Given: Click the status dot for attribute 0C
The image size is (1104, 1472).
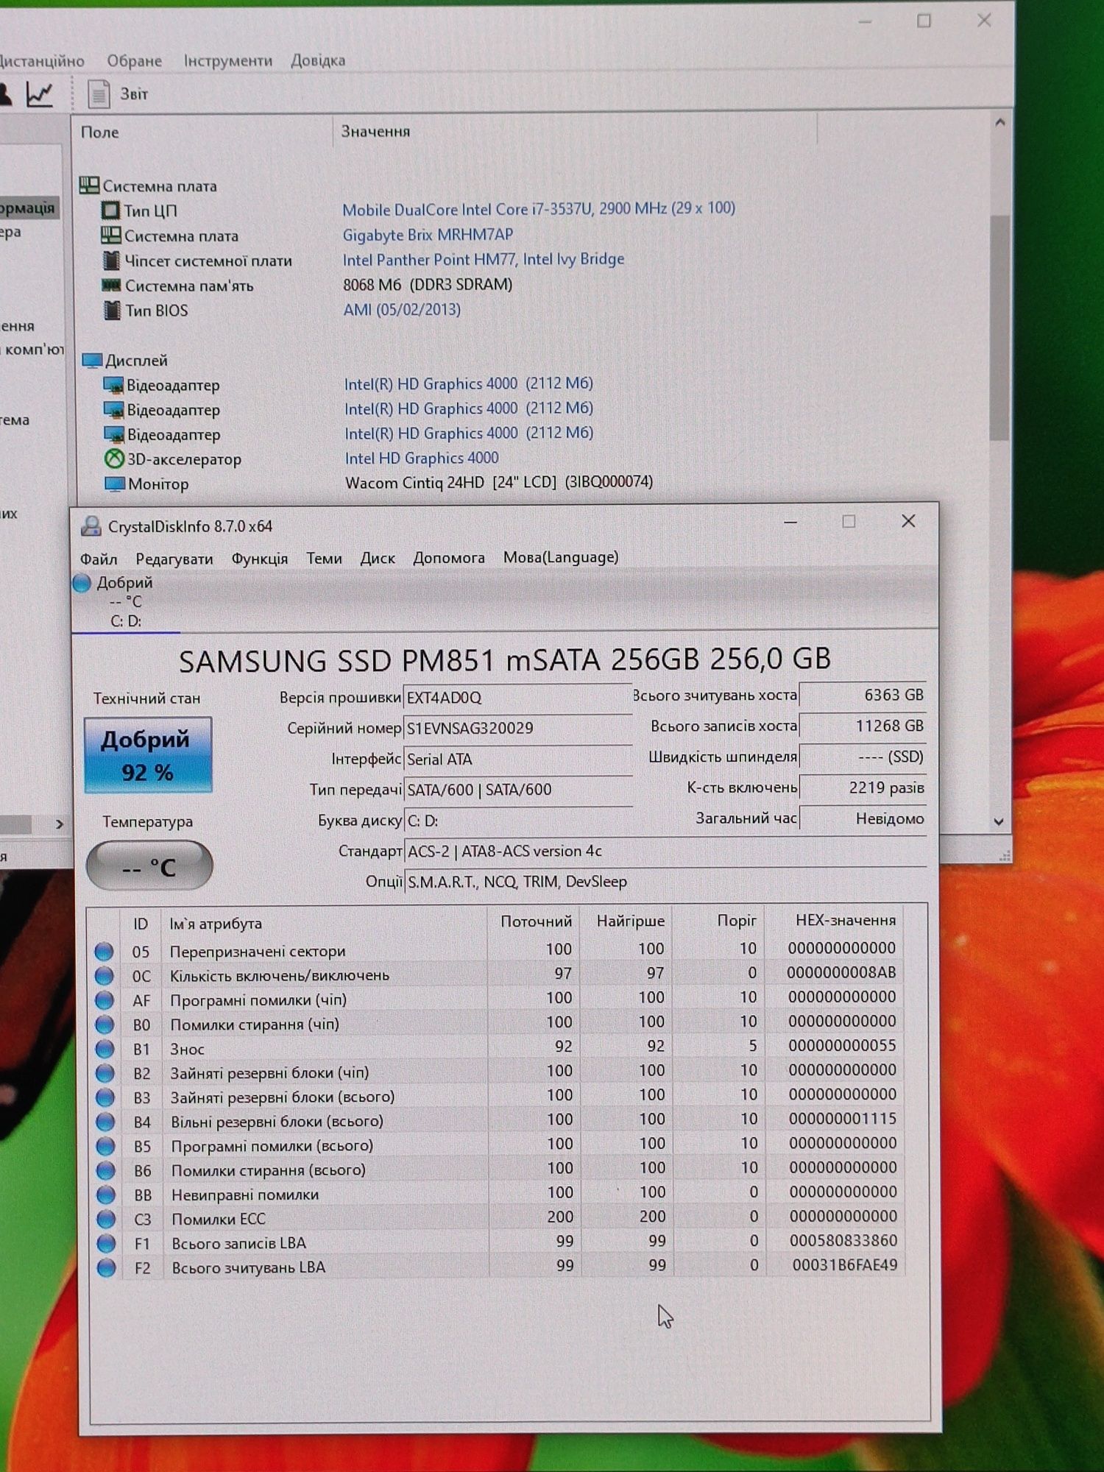Looking at the screenshot, I should [105, 976].
